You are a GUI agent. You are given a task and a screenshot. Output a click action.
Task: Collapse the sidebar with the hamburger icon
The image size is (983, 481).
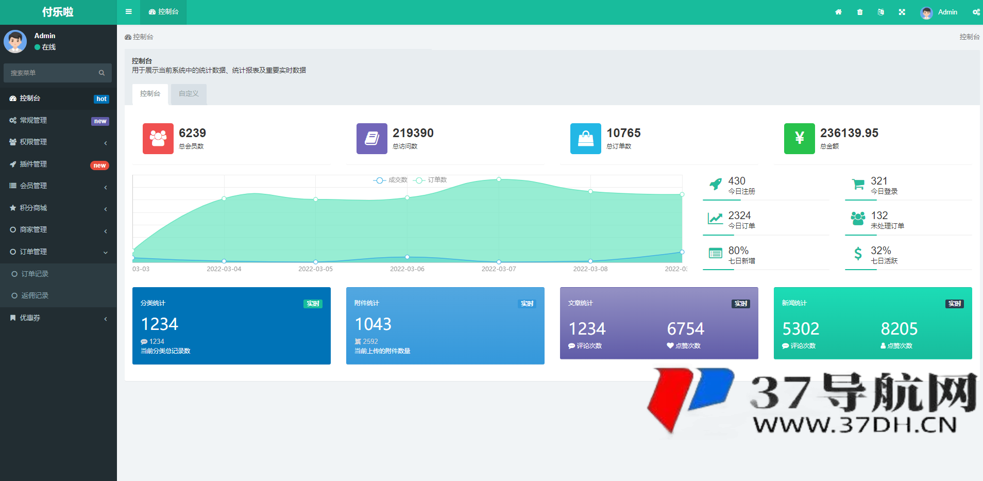click(128, 12)
